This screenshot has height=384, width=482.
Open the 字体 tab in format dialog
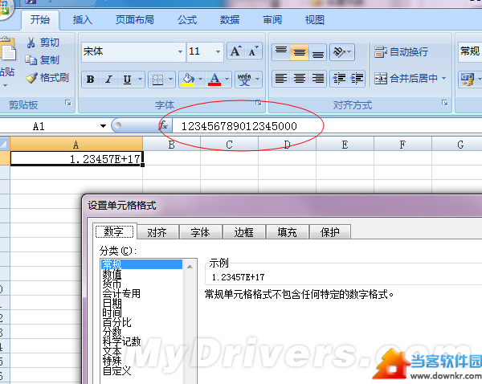(200, 232)
